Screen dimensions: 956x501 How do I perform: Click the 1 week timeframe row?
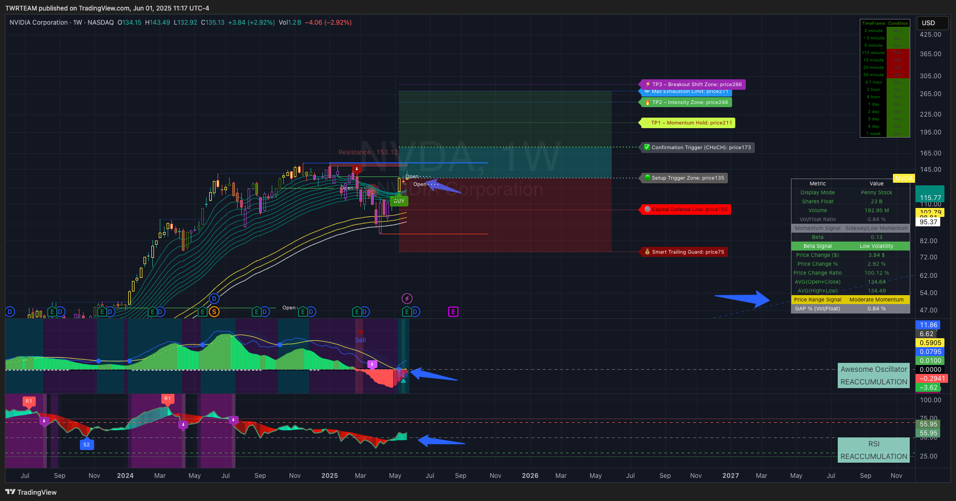coord(885,134)
